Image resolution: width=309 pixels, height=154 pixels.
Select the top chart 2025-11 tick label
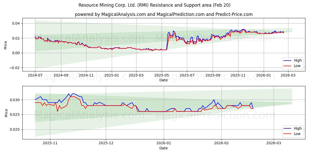(x=238, y=75)
